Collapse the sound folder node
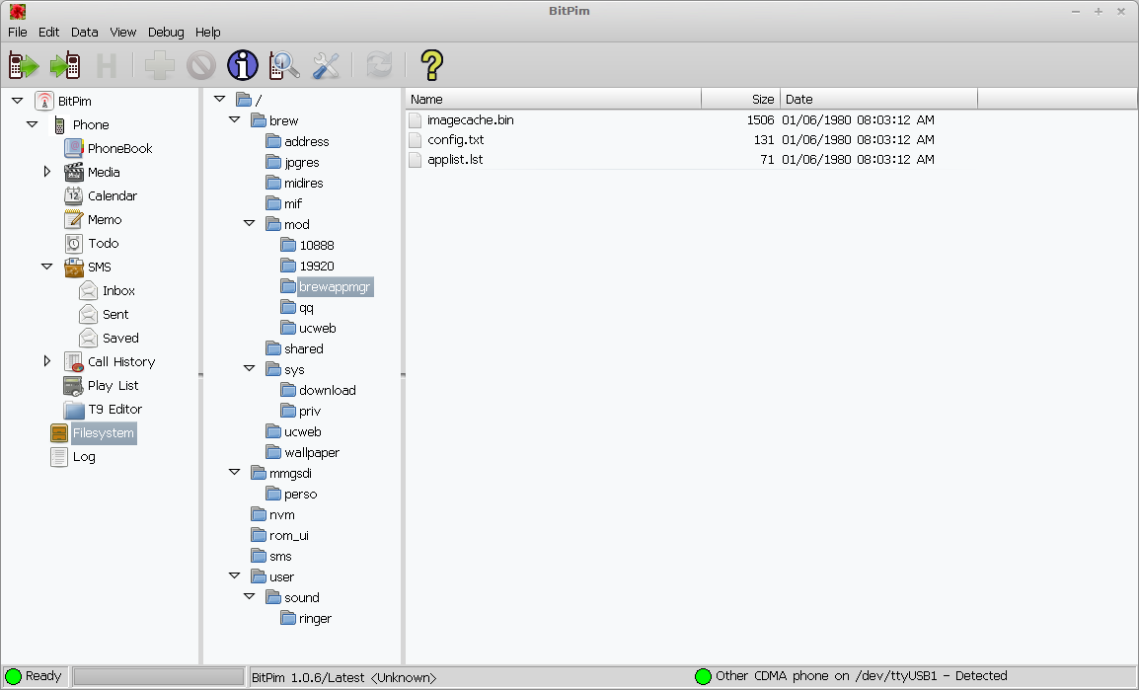 pyautogui.click(x=249, y=597)
